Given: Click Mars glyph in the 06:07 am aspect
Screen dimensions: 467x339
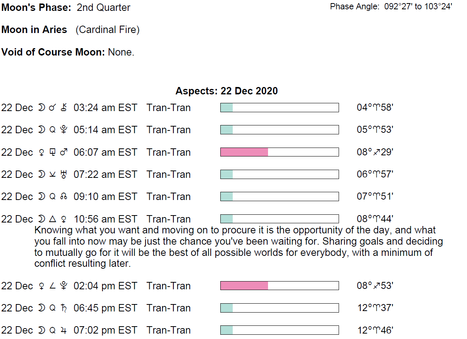Looking at the screenshot, I should pyautogui.click(x=64, y=152).
